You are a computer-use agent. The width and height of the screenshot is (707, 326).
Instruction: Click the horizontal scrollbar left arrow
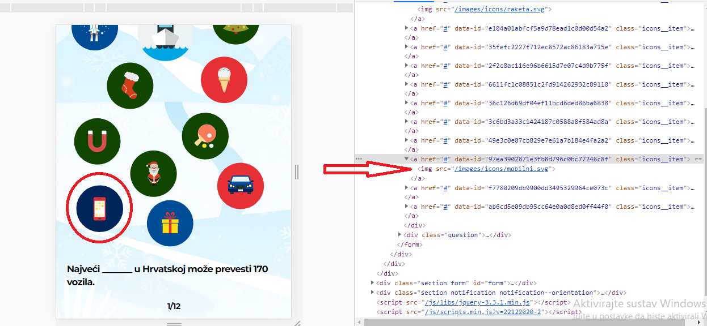(359, 321)
